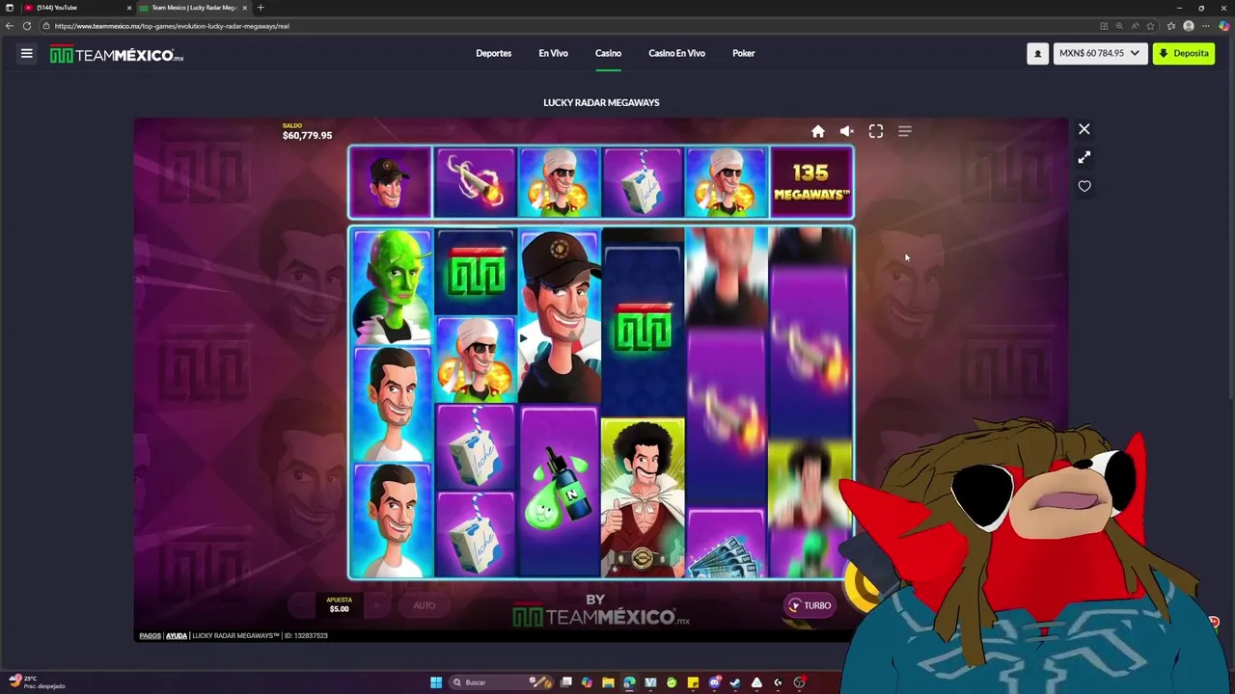Click the Apuesta $5.00 value
Image resolution: width=1235 pixels, height=694 pixels.
339,604
